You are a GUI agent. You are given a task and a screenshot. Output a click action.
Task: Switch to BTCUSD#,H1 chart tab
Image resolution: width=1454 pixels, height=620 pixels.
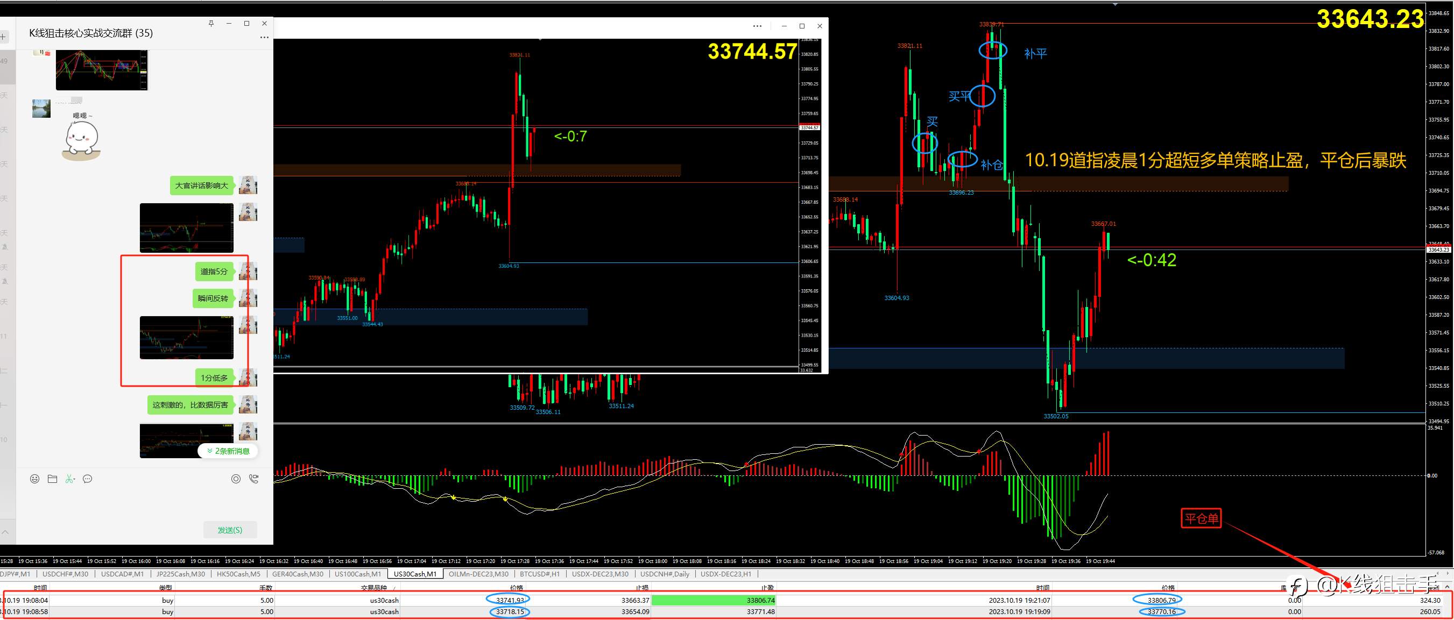tap(540, 574)
